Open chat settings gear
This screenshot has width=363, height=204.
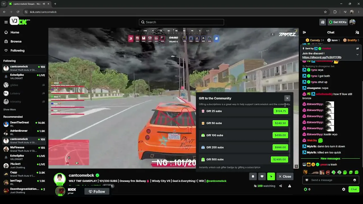pos(344,189)
